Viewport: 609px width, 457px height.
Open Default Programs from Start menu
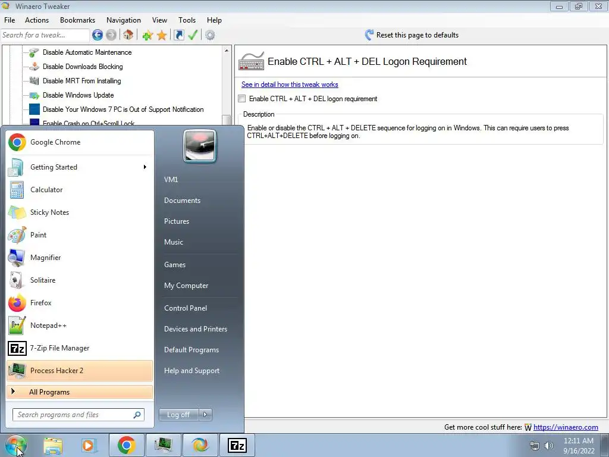pyautogui.click(x=191, y=350)
